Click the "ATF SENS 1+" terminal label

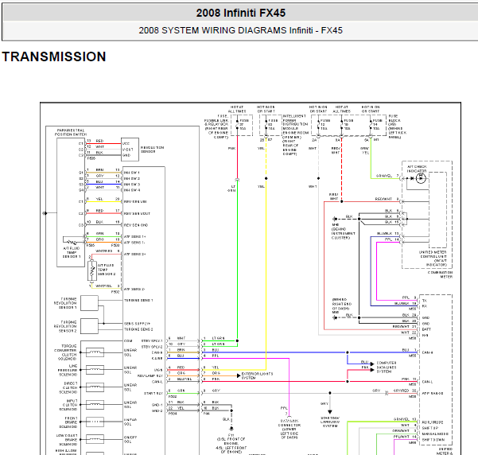pyautogui.click(x=134, y=237)
